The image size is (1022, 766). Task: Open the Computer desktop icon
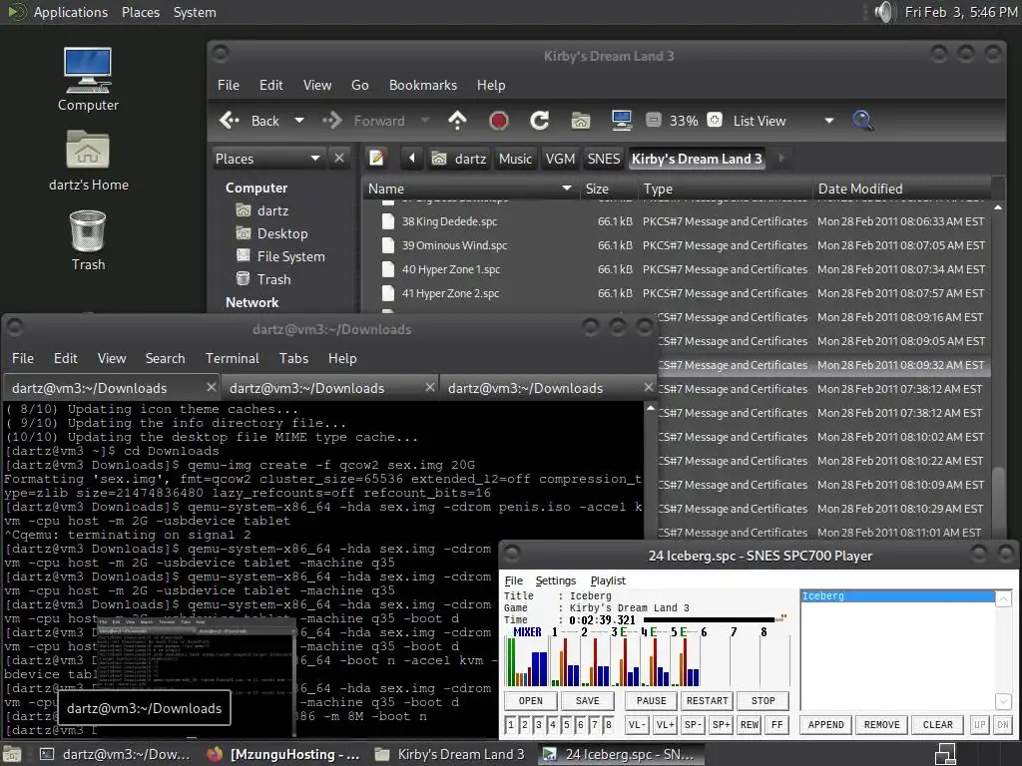88,80
